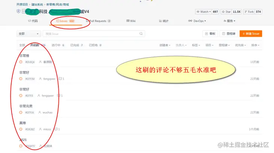Switch to the Pull Requests tab
This screenshot has height=153, width=274.
[98, 21]
